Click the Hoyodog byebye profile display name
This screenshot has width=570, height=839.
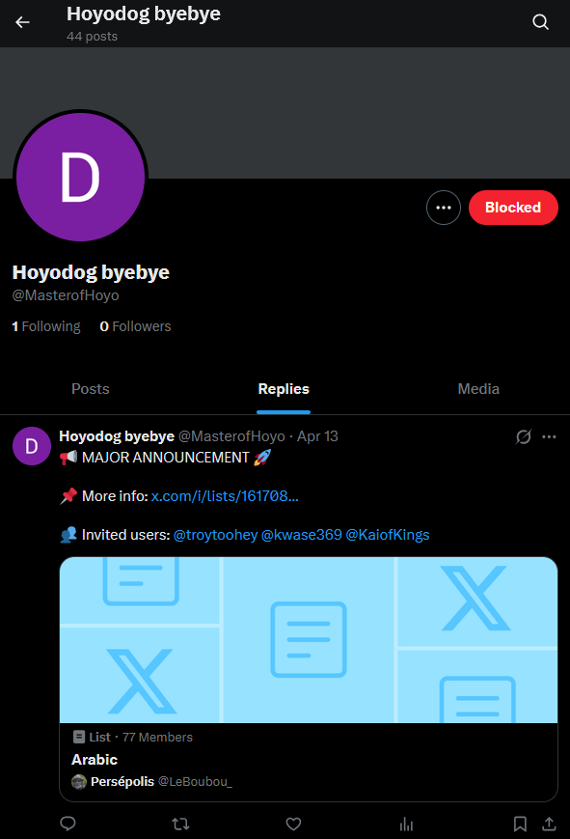(91, 272)
